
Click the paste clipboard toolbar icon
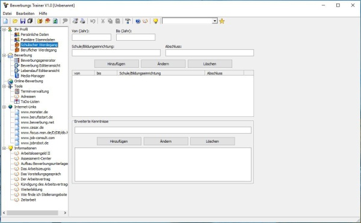pos(118,21)
